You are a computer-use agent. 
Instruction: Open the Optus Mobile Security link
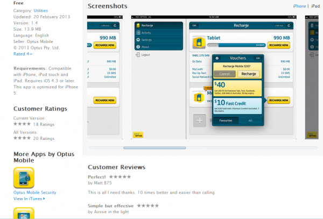[x=35, y=193]
